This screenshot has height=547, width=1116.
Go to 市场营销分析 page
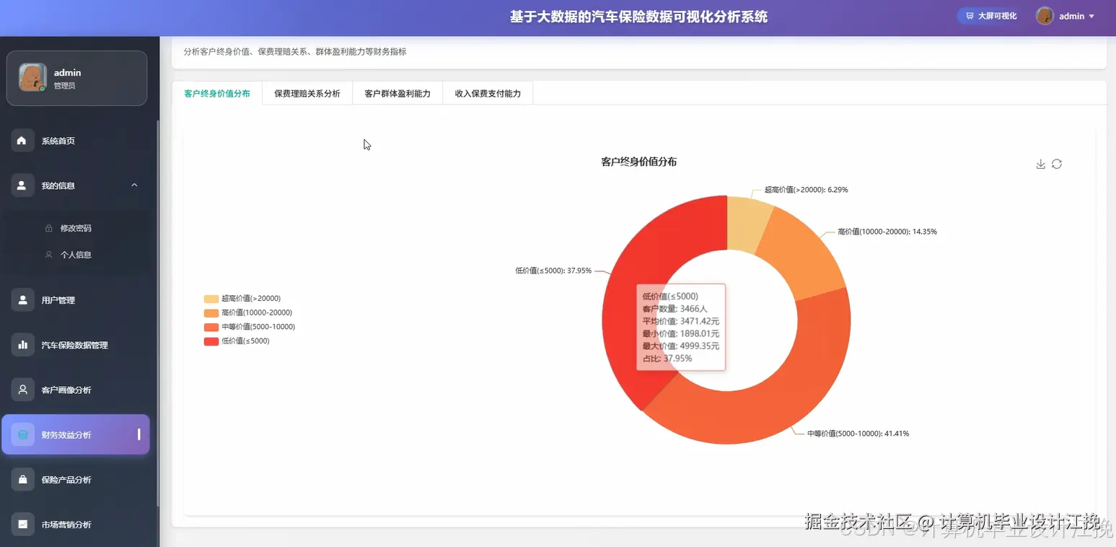pyautogui.click(x=76, y=524)
